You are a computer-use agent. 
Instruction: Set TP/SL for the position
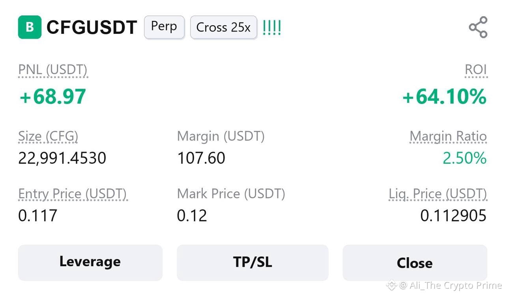(252, 262)
